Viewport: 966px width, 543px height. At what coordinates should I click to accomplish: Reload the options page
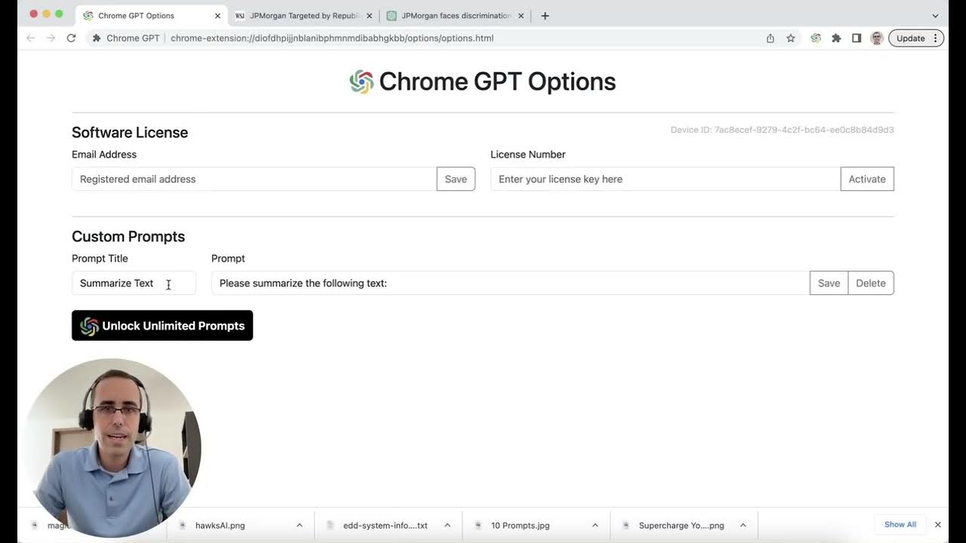[71, 38]
